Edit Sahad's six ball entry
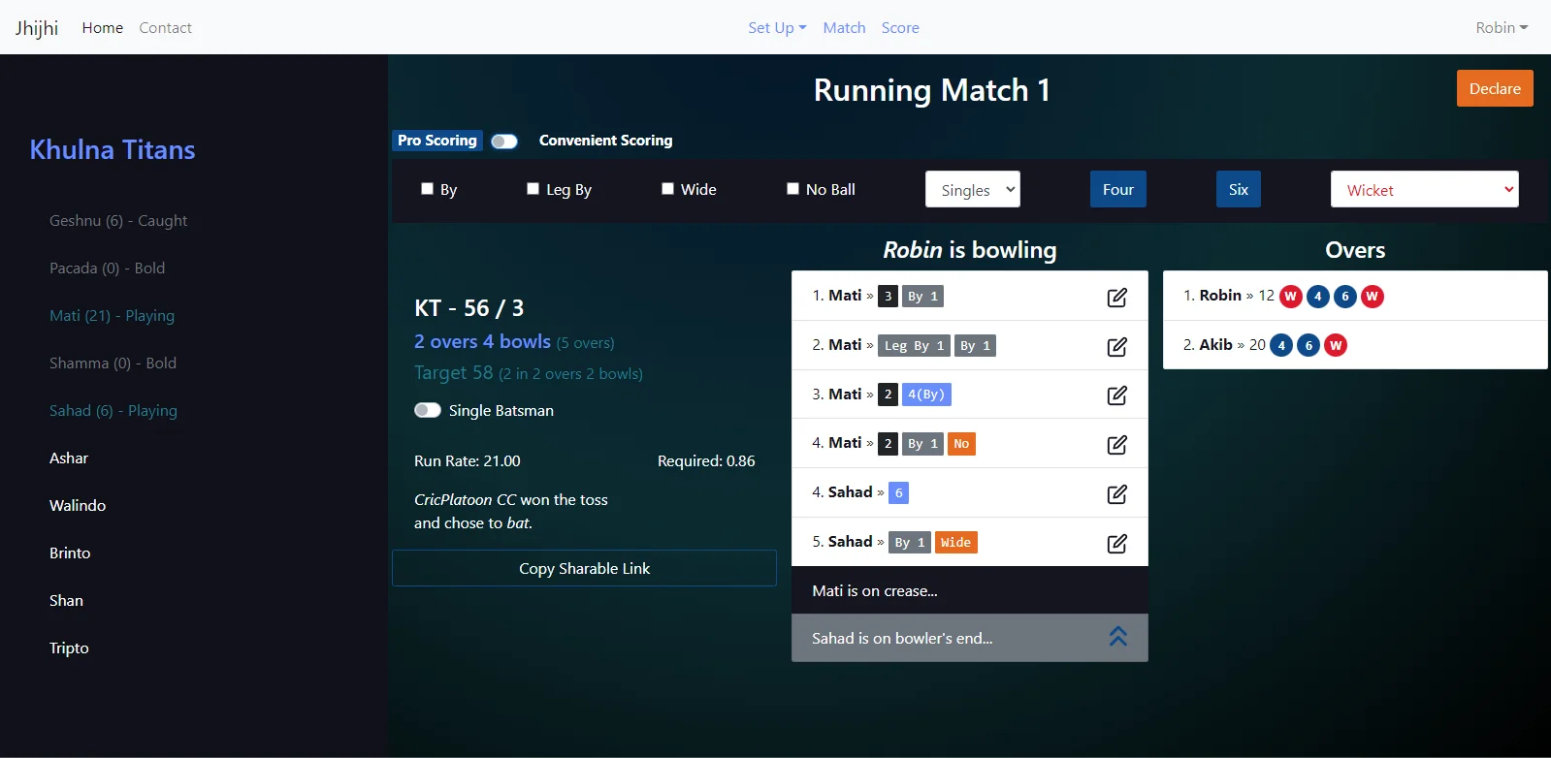The width and height of the screenshot is (1551, 758). click(1116, 493)
